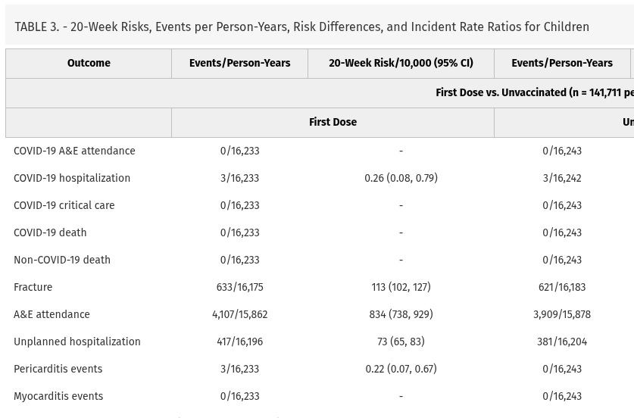Click the 633/16,175 fracture events cell
This screenshot has height=418, width=634.
pyautogui.click(x=239, y=288)
